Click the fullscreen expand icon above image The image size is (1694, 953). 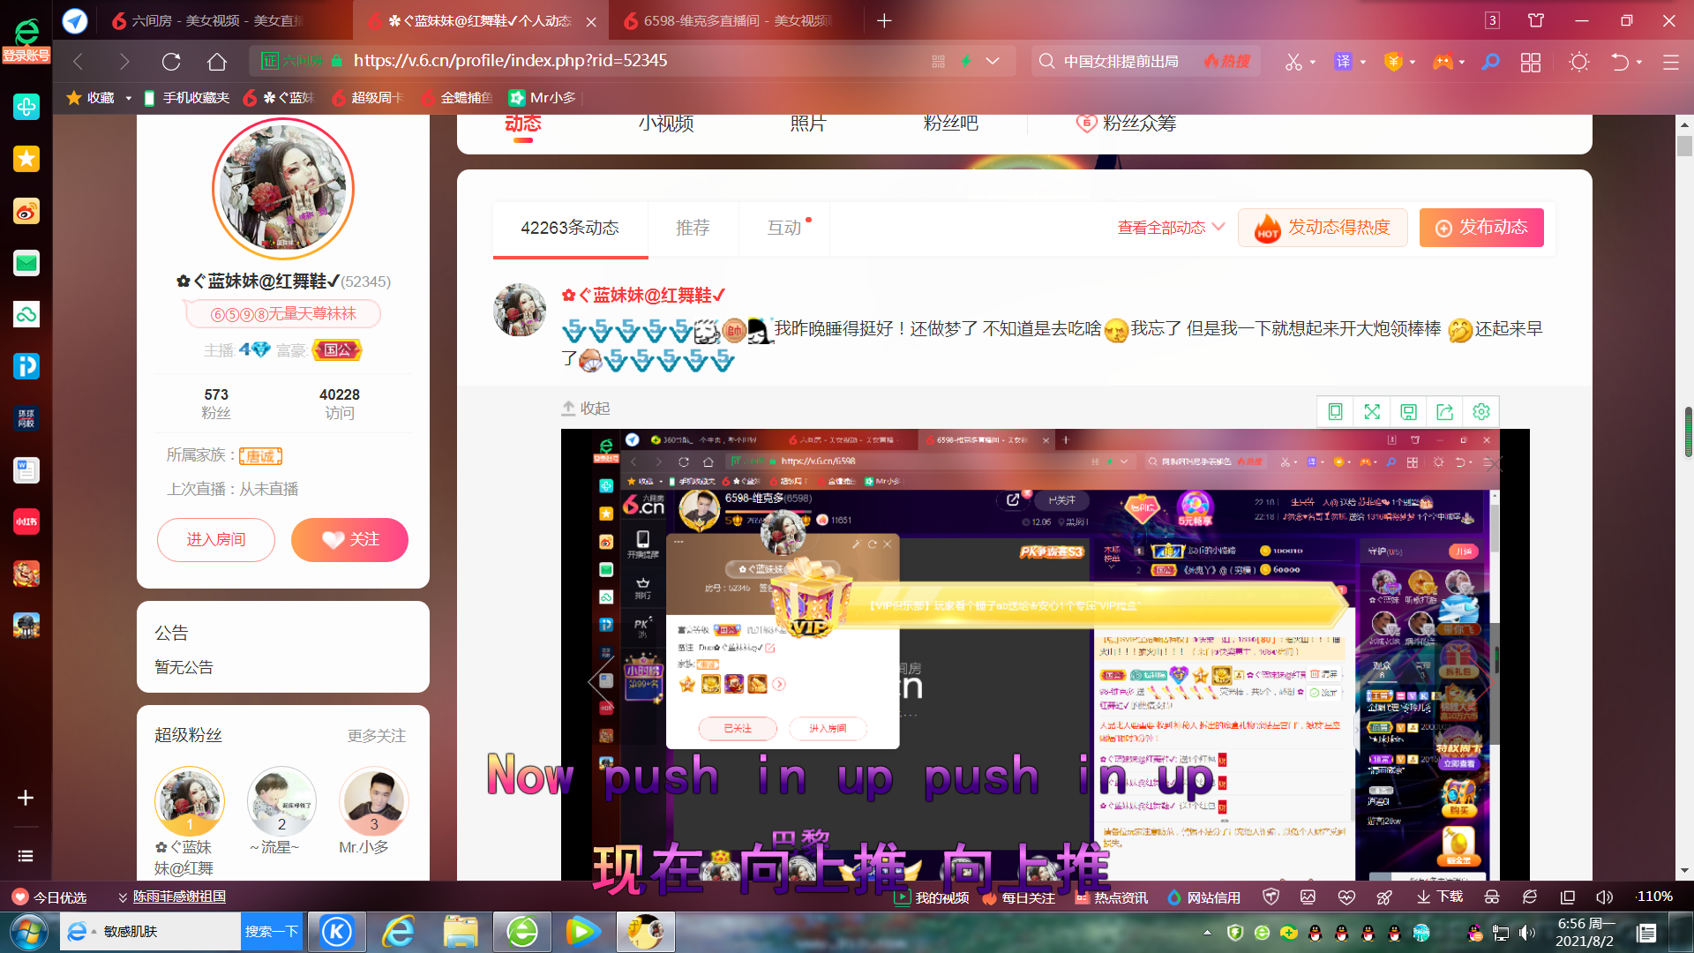pos(1372,411)
